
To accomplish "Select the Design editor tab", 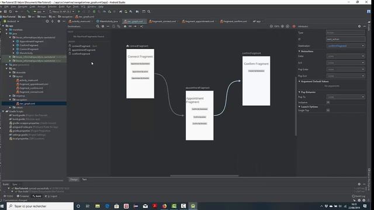I will tap(74, 180).
